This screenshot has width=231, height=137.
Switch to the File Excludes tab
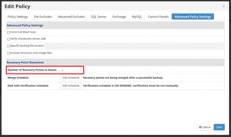coord(43,17)
